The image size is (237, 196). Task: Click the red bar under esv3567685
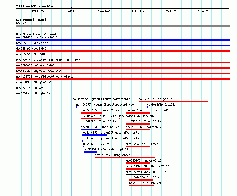click(91, 113)
